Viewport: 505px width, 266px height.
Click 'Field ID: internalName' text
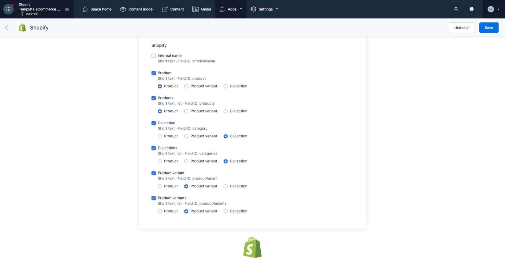[x=196, y=61]
